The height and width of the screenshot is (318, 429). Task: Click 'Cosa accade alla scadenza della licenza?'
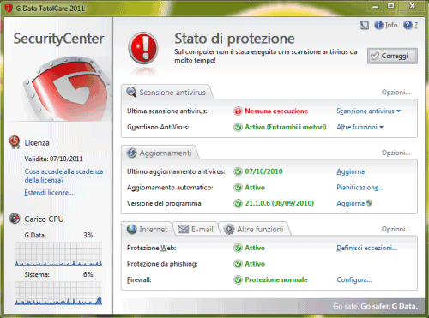[63, 176]
